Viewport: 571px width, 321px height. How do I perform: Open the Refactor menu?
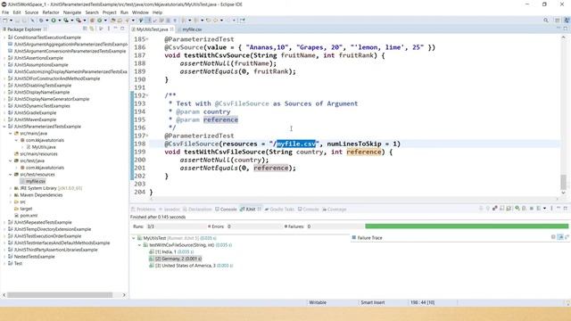point(51,12)
